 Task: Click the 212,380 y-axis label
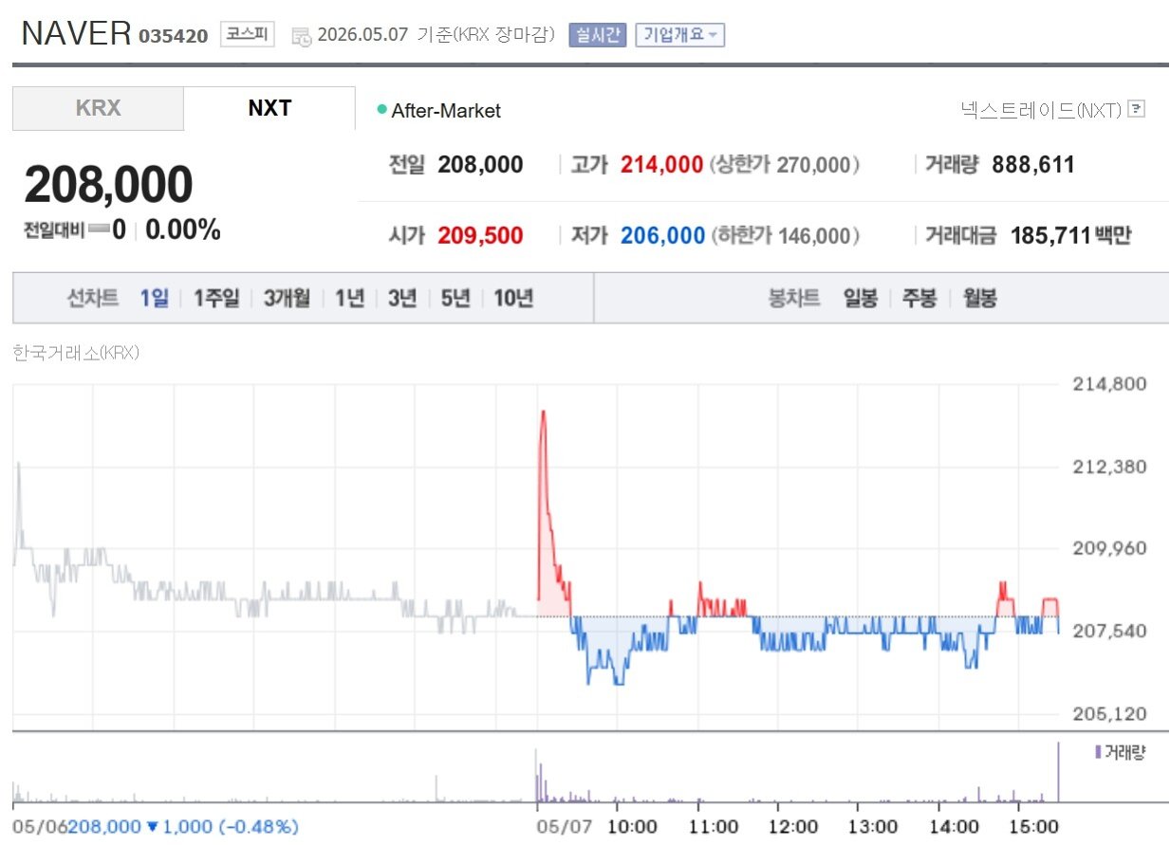(x=1109, y=467)
